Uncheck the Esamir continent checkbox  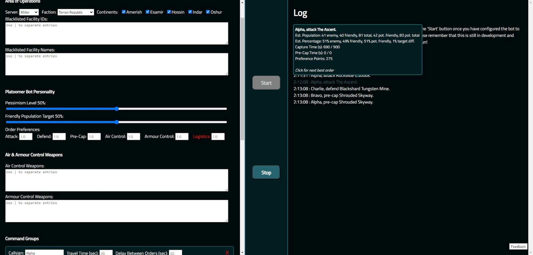(148, 12)
